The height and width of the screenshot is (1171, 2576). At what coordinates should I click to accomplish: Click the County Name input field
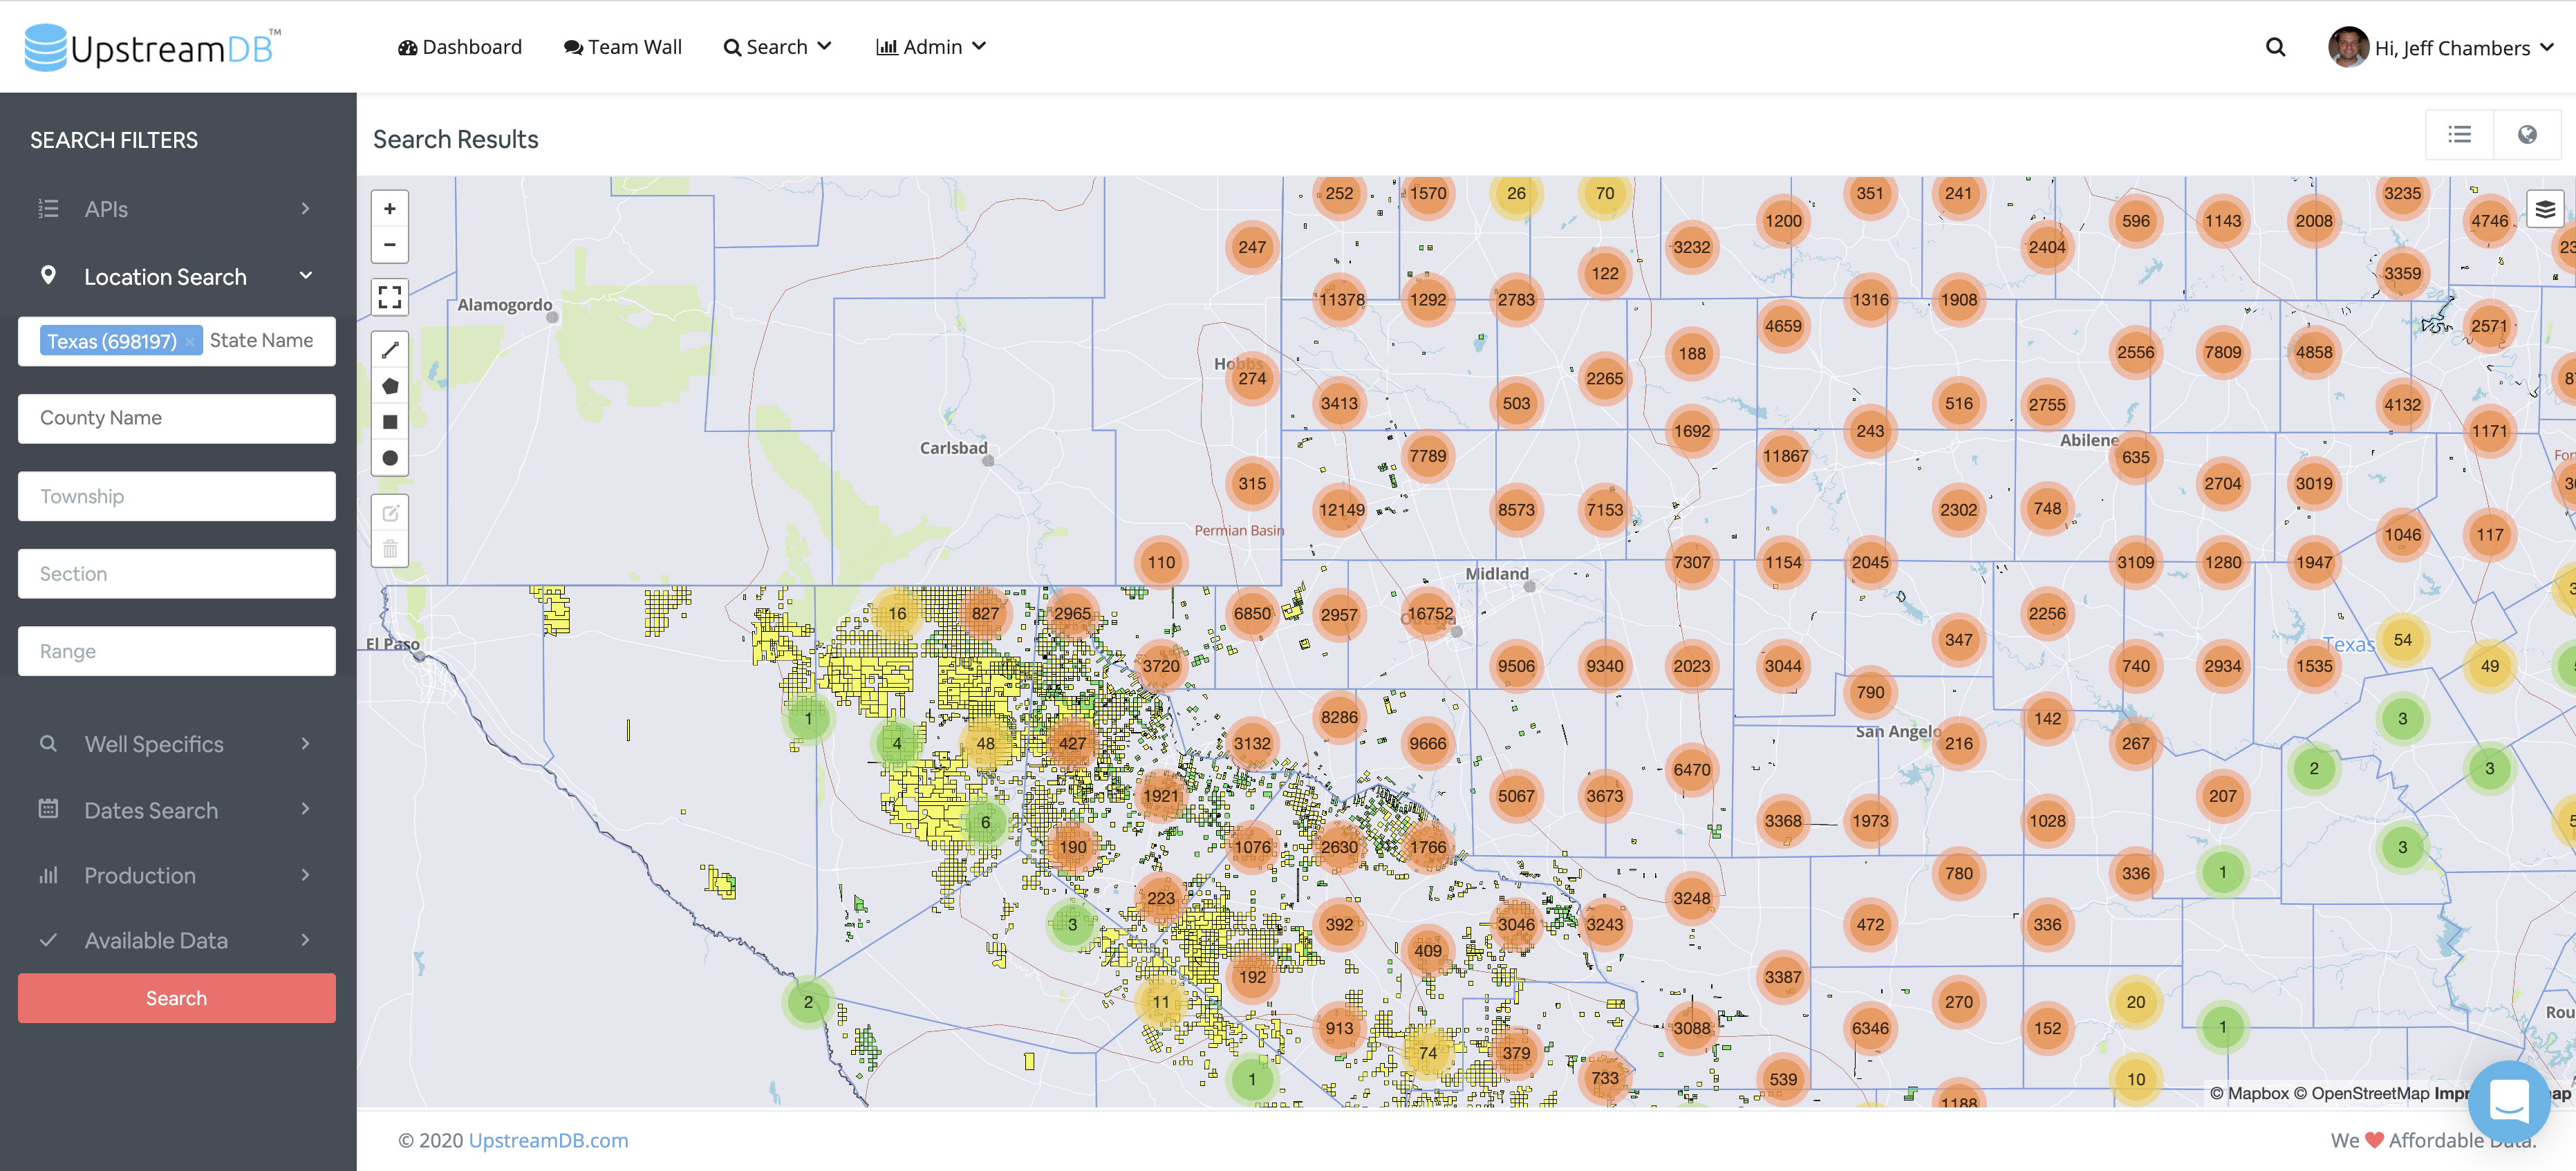coord(176,418)
